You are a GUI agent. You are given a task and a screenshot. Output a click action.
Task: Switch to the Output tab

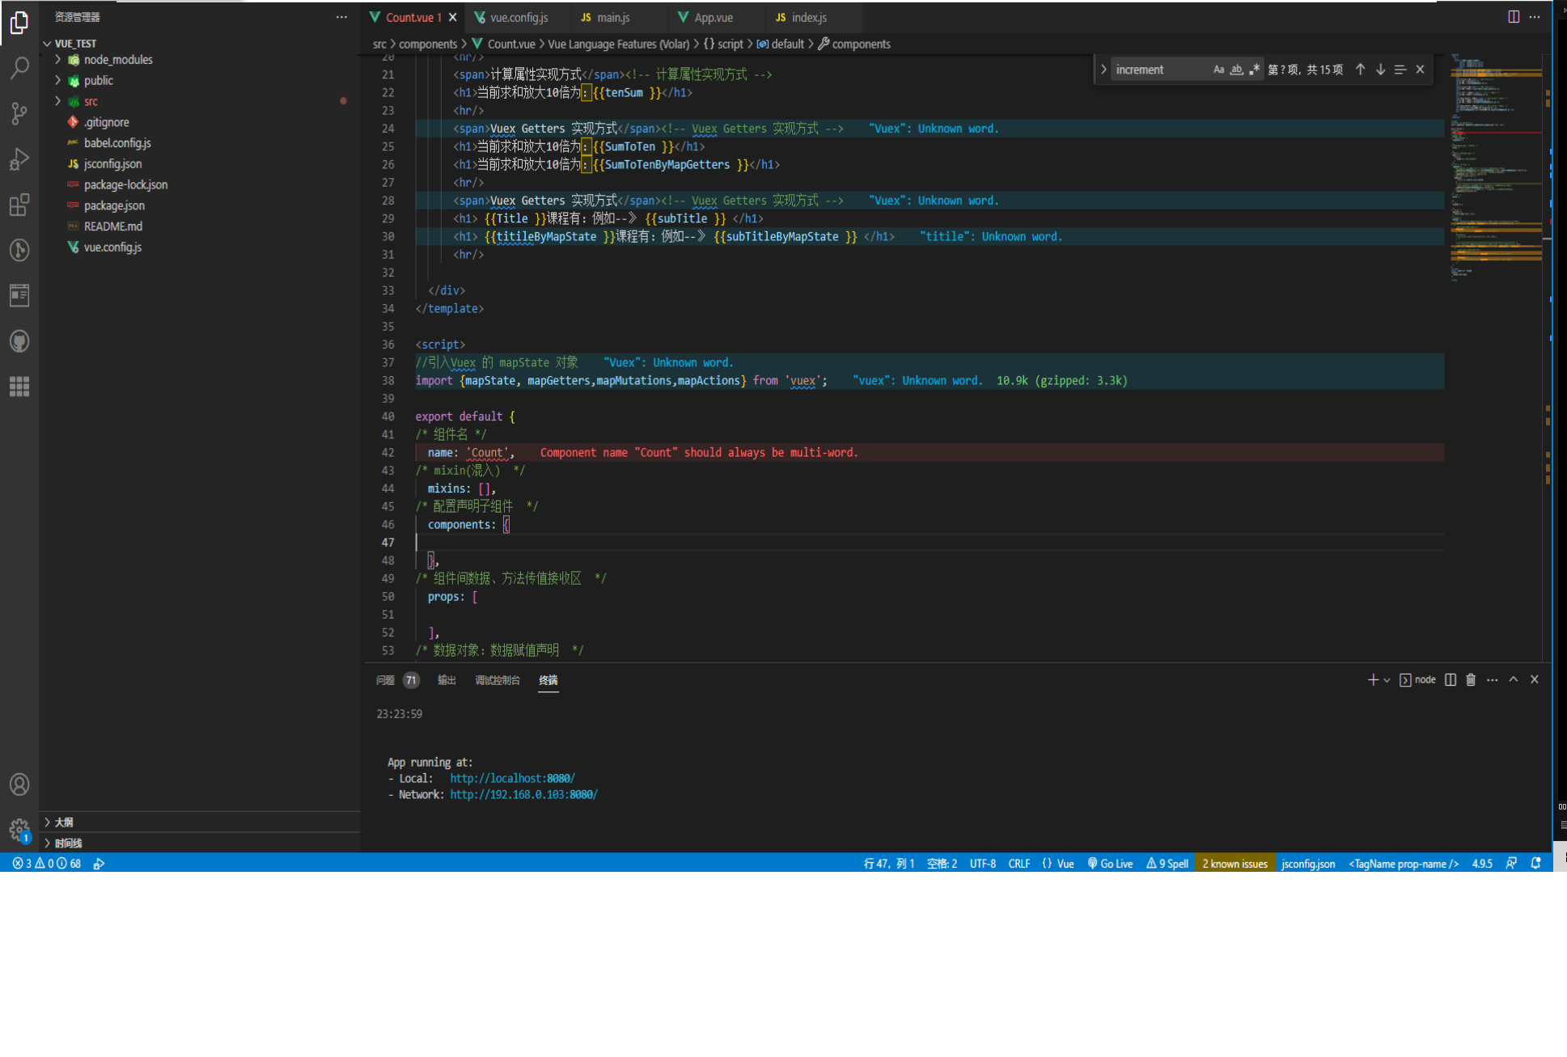point(447,680)
